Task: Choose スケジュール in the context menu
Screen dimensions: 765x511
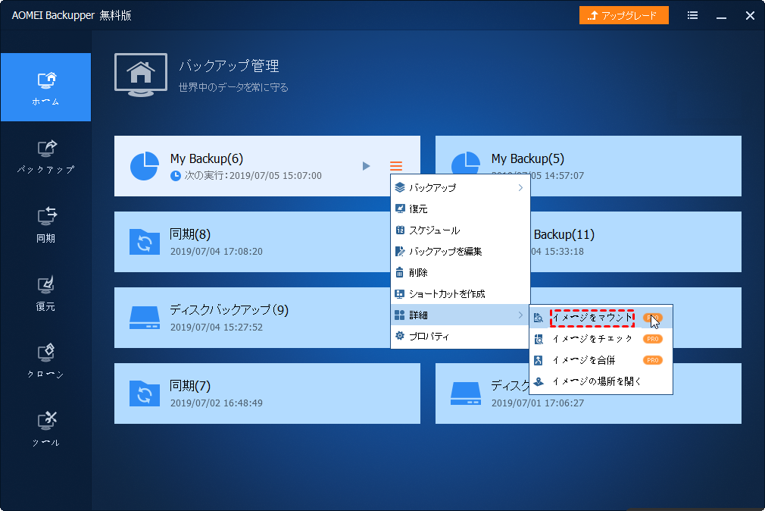Action: click(x=460, y=230)
